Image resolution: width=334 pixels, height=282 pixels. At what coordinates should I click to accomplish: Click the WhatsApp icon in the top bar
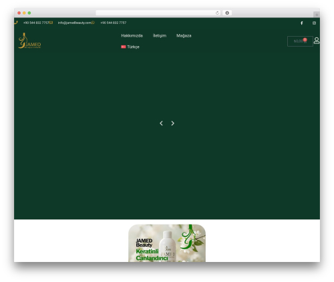tap(93, 23)
